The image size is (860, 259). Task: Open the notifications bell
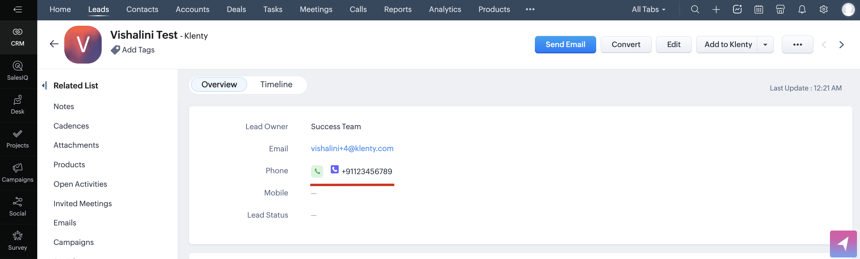click(x=802, y=9)
